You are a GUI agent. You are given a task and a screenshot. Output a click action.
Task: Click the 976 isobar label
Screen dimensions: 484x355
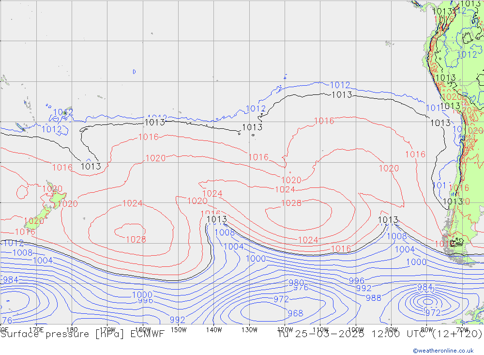pyautogui.click(x=301, y=288)
